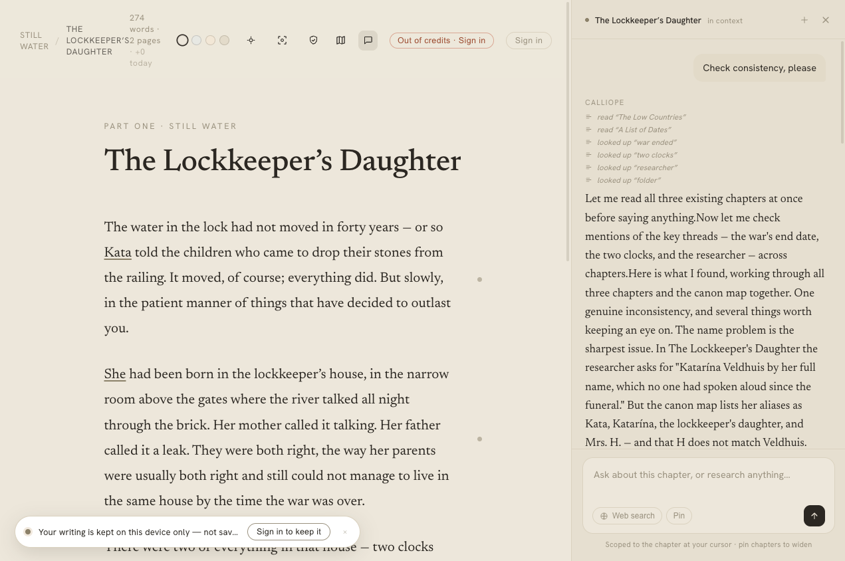Click the editor vertical scrollbar
Image resolution: width=845 pixels, height=561 pixels.
pos(568,133)
